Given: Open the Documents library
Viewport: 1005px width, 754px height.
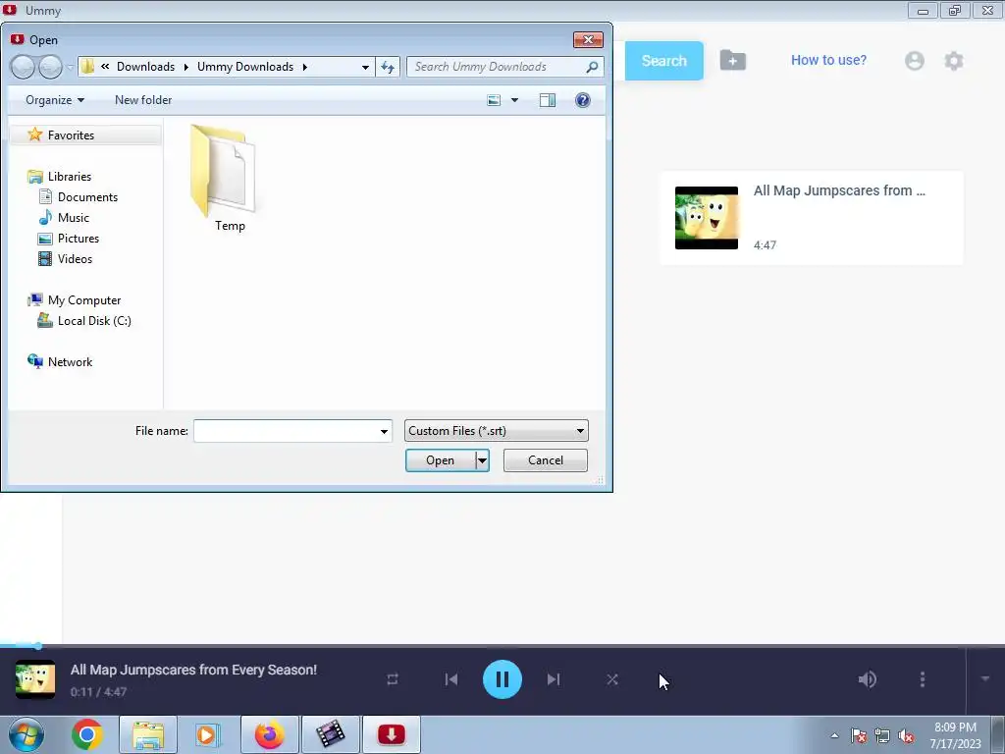Looking at the screenshot, I should [87, 196].
